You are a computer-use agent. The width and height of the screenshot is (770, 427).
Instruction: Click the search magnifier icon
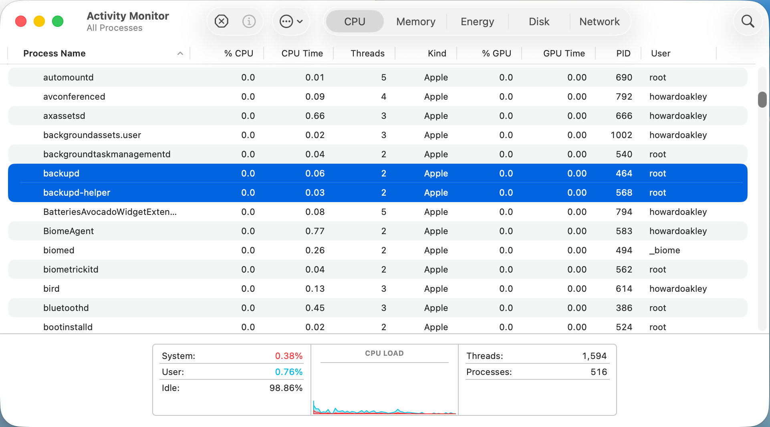[747, 21]
